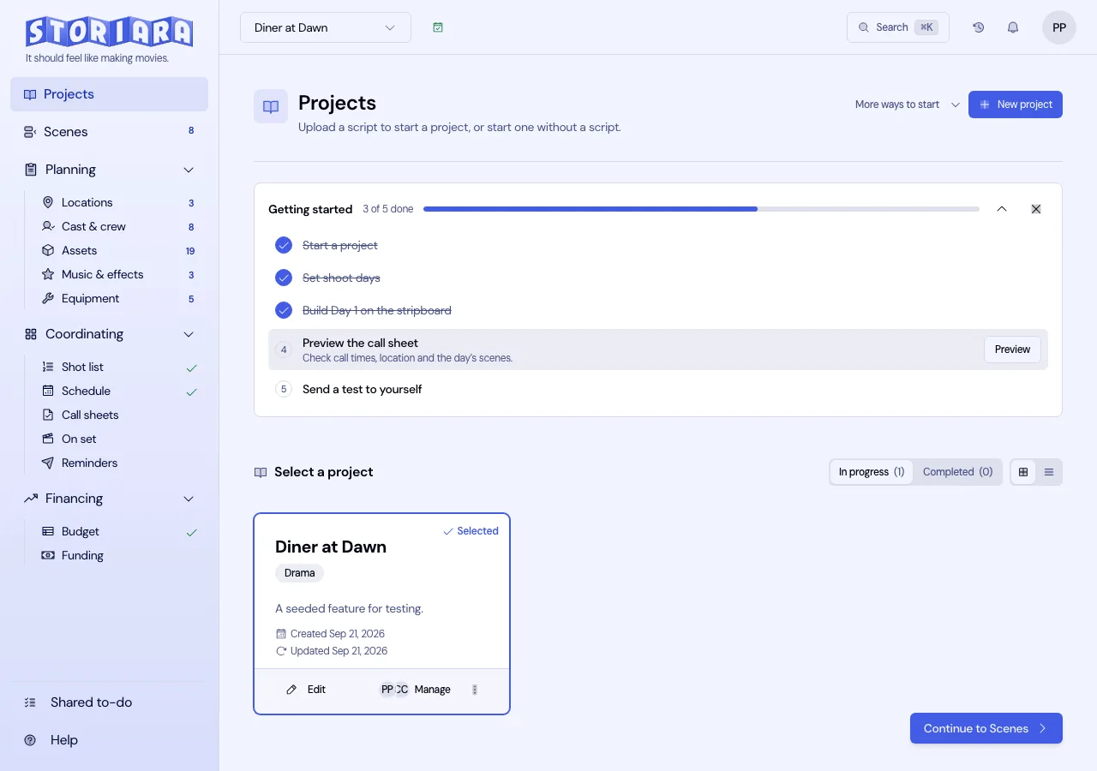Click the green calendar icon beside project selector
The image size is (1097, 771).
tap(438, 27)
